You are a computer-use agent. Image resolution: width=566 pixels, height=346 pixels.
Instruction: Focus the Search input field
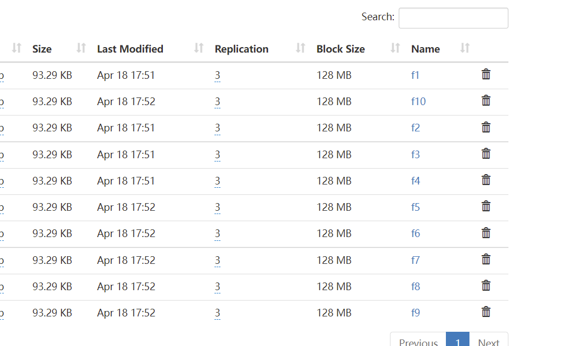(453, 18)
